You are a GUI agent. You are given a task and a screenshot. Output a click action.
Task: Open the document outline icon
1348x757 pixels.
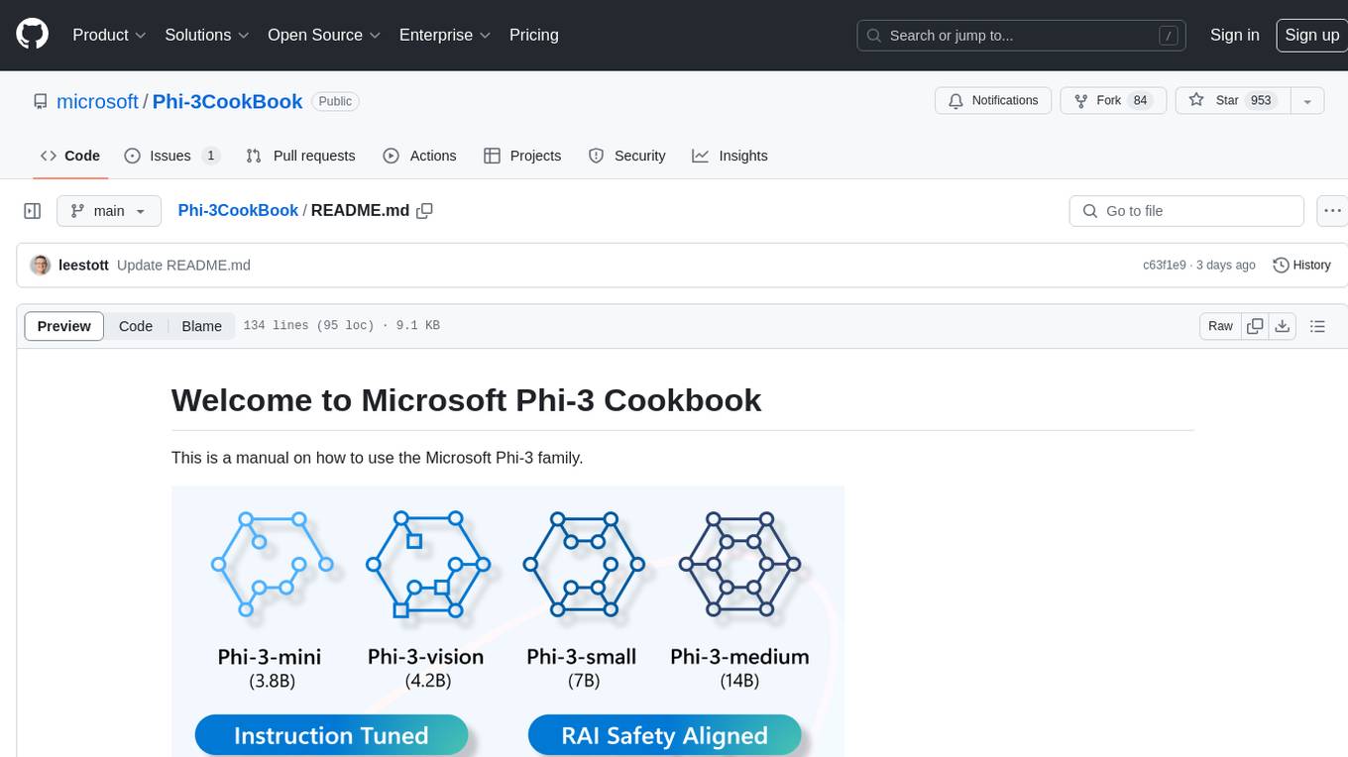pyautogui.click(x=1317, y=326)
